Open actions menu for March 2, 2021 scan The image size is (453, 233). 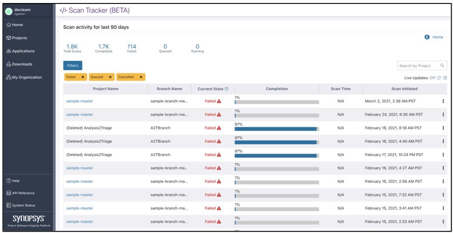pos(443,101)
